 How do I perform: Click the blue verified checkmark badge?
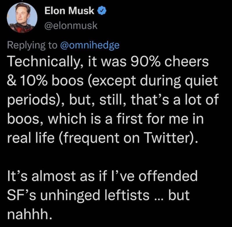pos(102,11)
